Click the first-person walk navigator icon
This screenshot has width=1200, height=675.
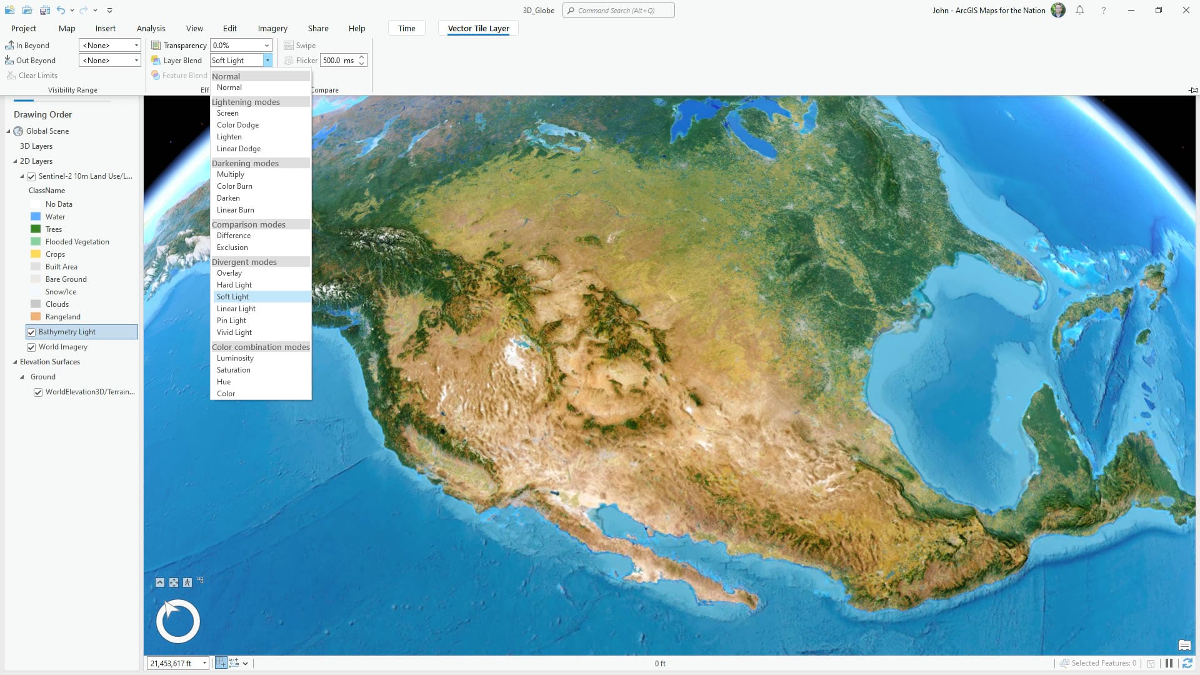(x=187, y=582)
